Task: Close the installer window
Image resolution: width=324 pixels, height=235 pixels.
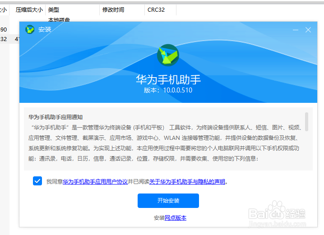Action: (308, 30)
